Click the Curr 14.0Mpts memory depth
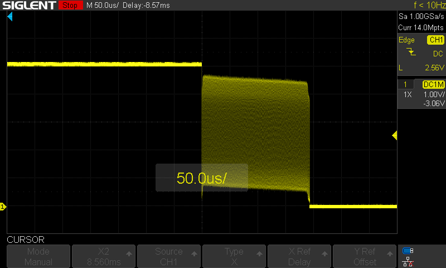The image size is (446, 268). 421,27
